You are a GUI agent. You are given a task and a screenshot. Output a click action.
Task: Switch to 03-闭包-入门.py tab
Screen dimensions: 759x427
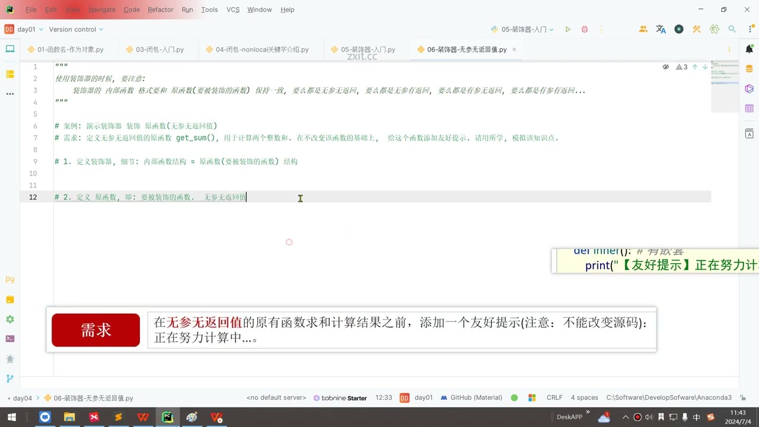(155, 50)
